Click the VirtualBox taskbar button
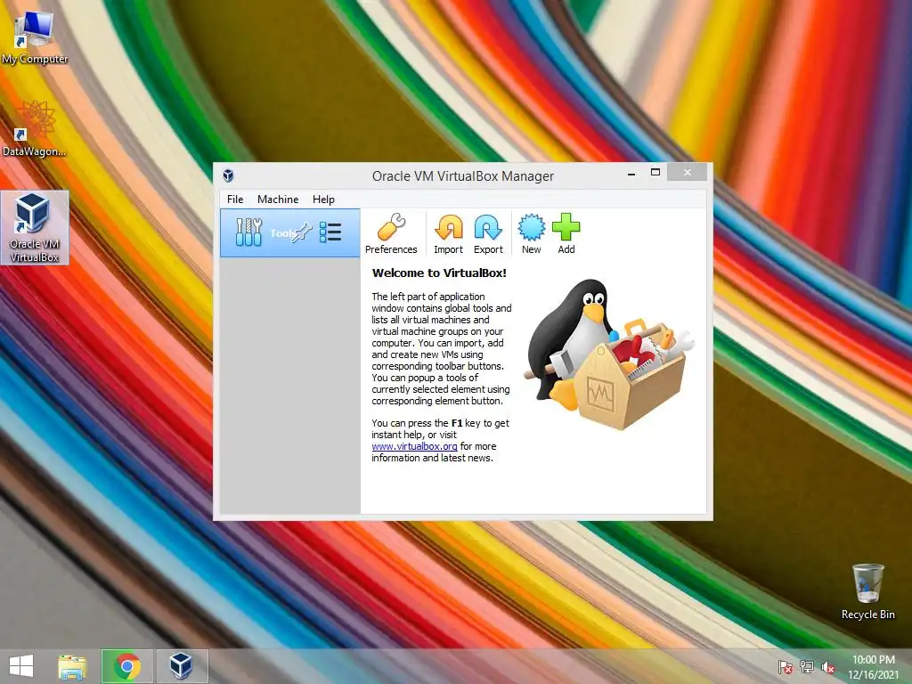The image size is (912, 684). coord(182,666)
